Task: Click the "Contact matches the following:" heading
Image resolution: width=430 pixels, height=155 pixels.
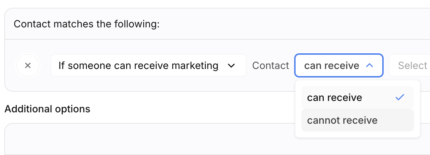Action: coord(87,24)
